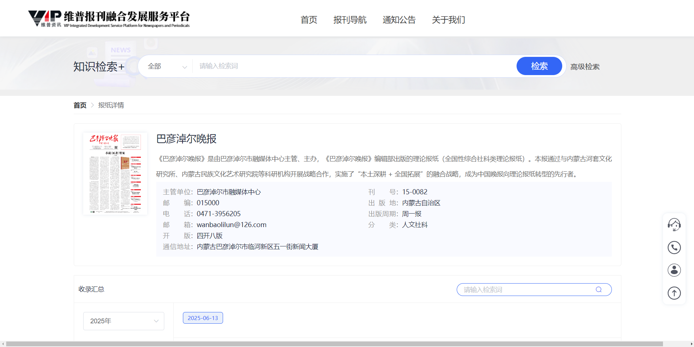Click the 人文社科 category value
The height and width of the screenshot is (347, 694).
point(415,225)
